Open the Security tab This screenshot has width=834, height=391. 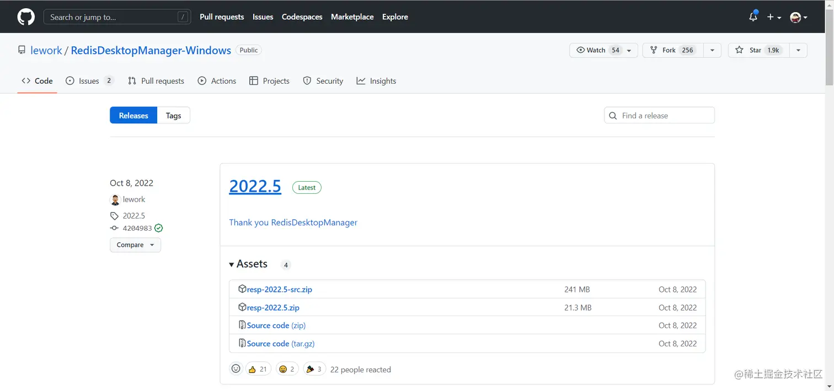click(x=323, y=81)
